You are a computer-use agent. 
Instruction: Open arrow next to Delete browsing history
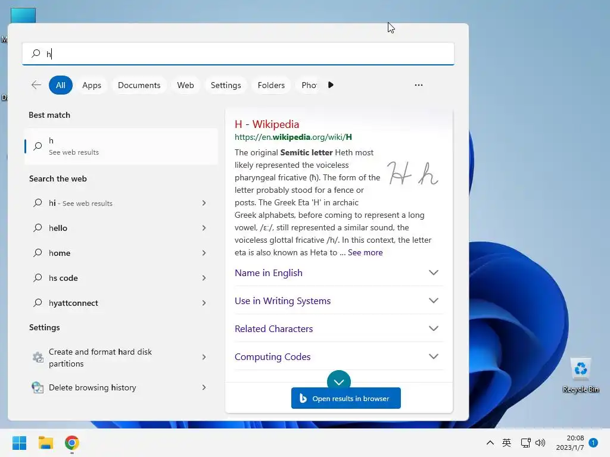tap(204, 387)
